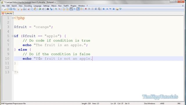Toggle synchronized horizontal scrolling icon
Viewport: 186px width, 105px height.
67,9
